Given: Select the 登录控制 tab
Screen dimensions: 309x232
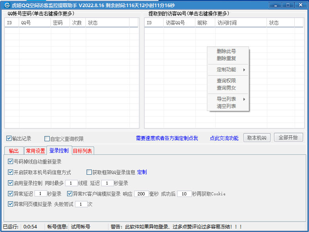Looking at the screenshot, I should [x=59, y=150].
